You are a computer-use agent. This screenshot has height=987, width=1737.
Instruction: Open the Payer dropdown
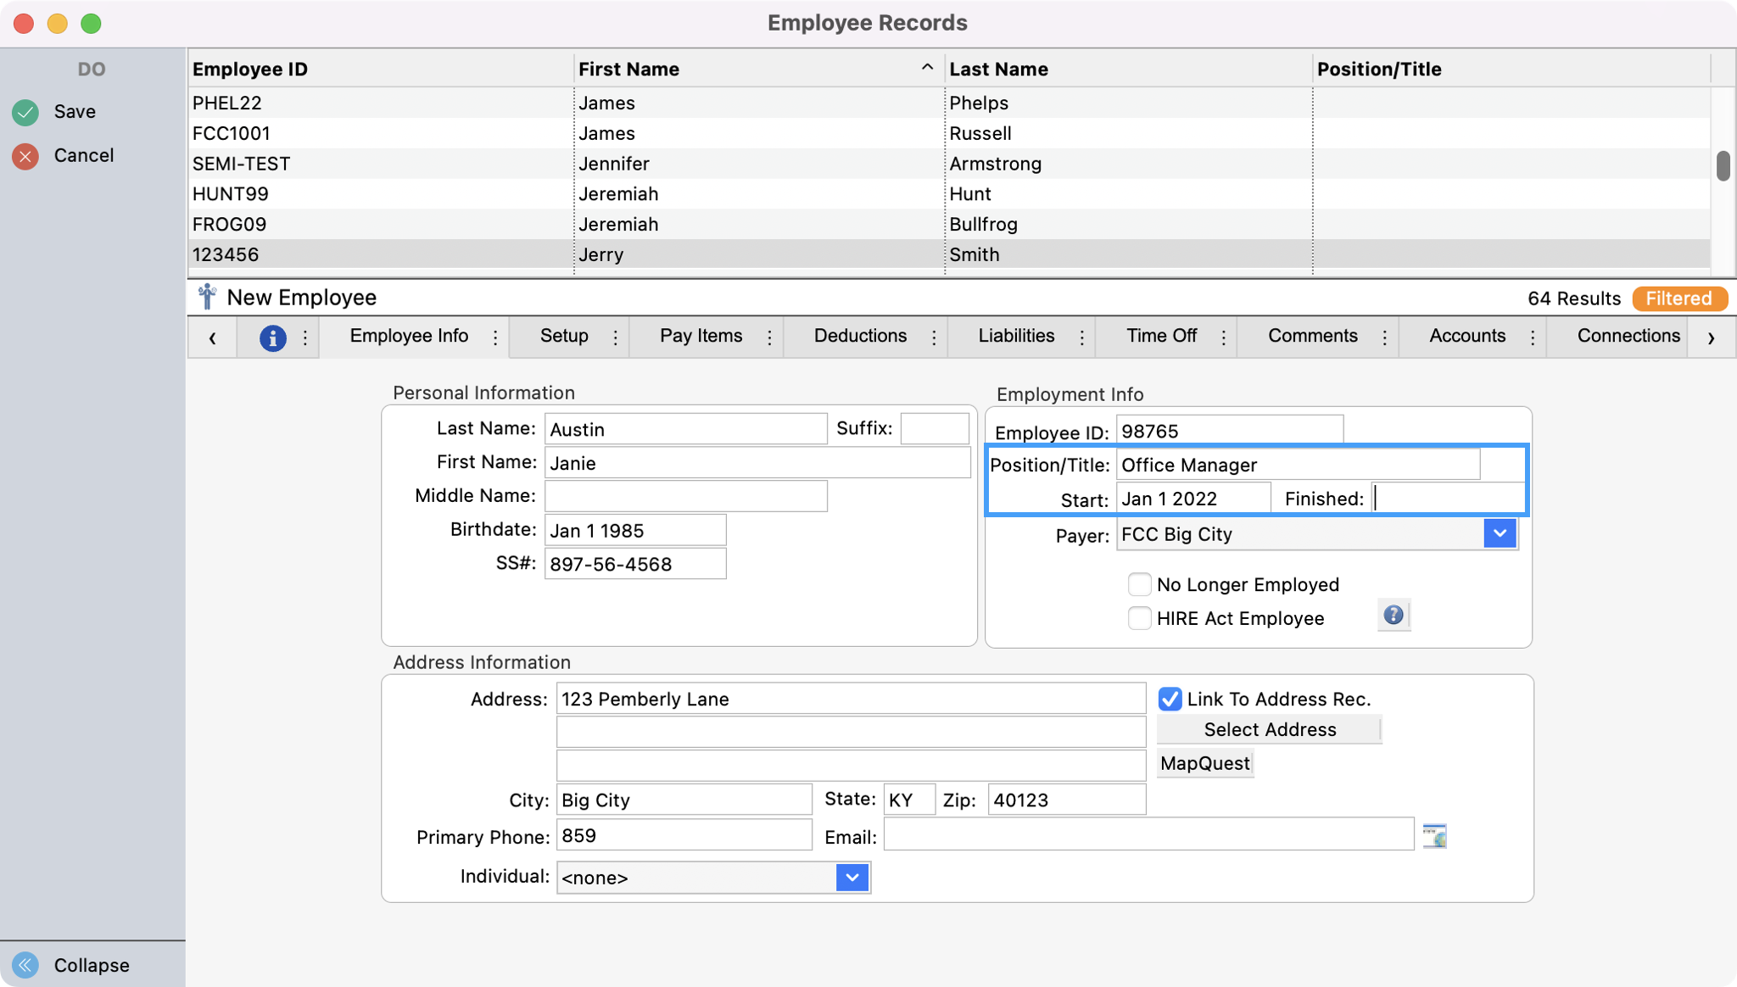1499,534
